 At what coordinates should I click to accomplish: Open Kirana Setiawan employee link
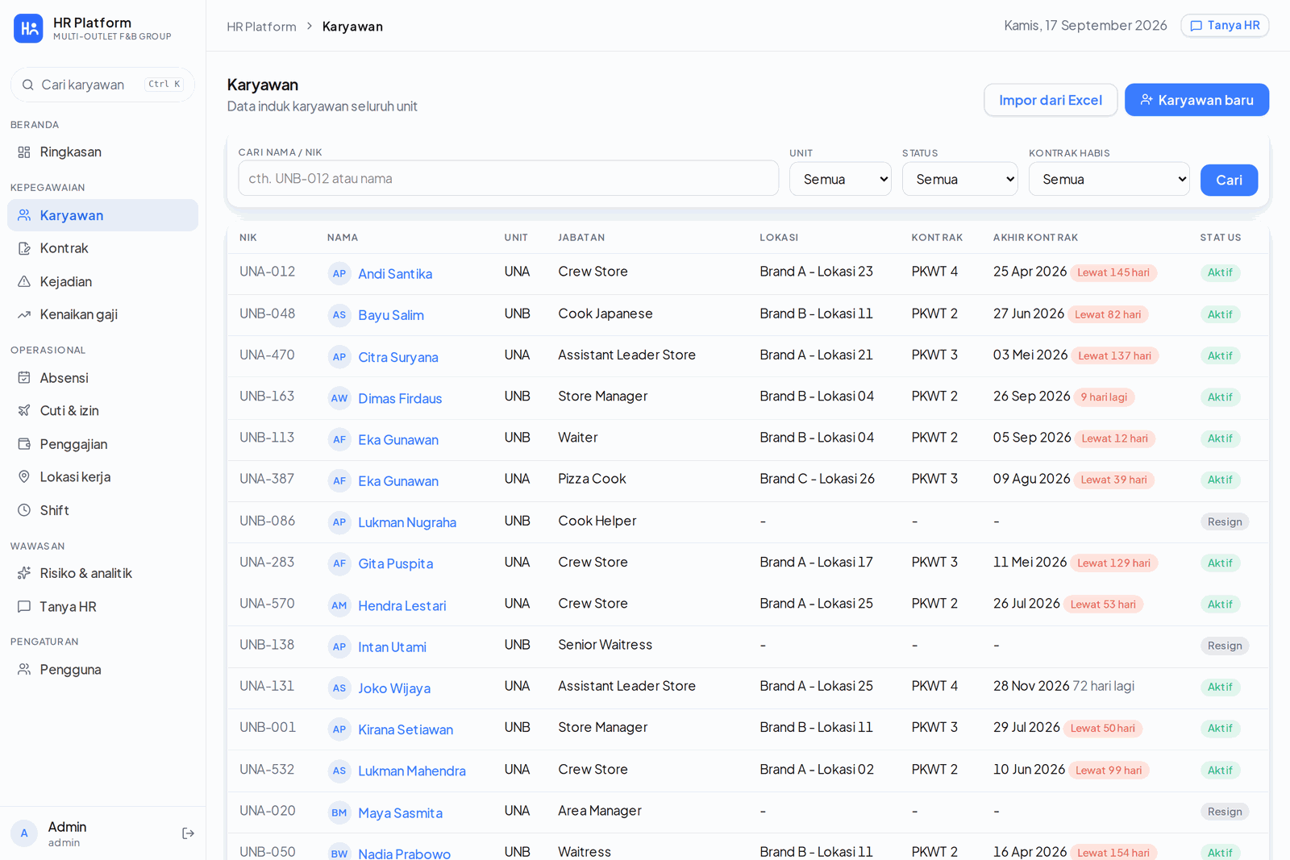pyautogui.click(x=406, y=729)
